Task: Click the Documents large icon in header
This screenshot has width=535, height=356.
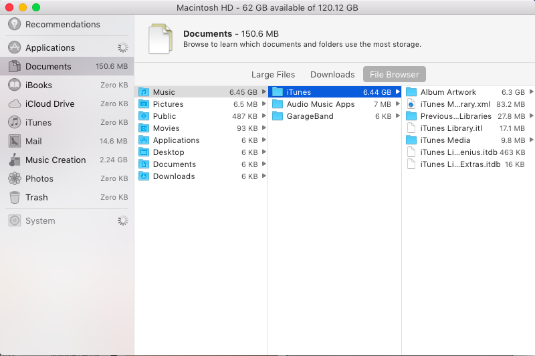Action: tap(160, 39)
